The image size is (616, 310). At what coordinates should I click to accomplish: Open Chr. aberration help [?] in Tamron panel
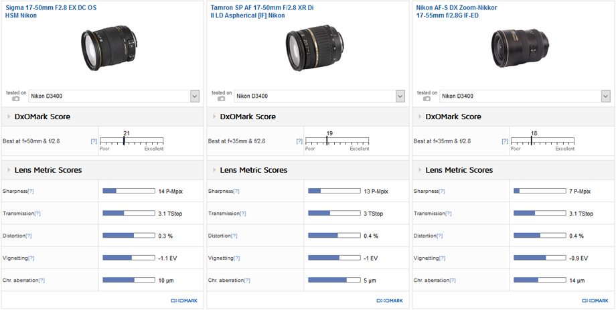[x=247, y=281]
